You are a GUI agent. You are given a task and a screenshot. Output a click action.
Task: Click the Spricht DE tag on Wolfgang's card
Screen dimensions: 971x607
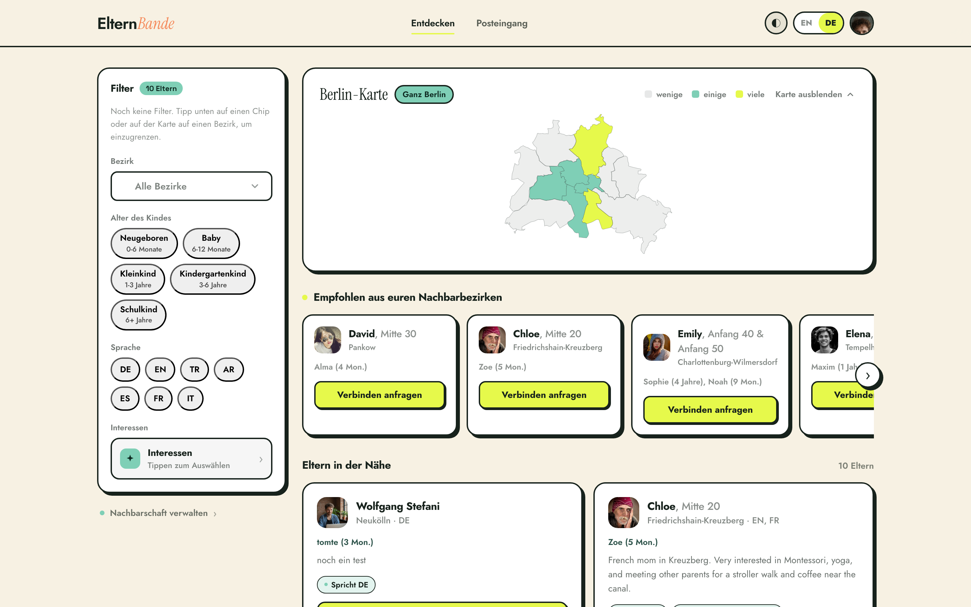[346, 584]
